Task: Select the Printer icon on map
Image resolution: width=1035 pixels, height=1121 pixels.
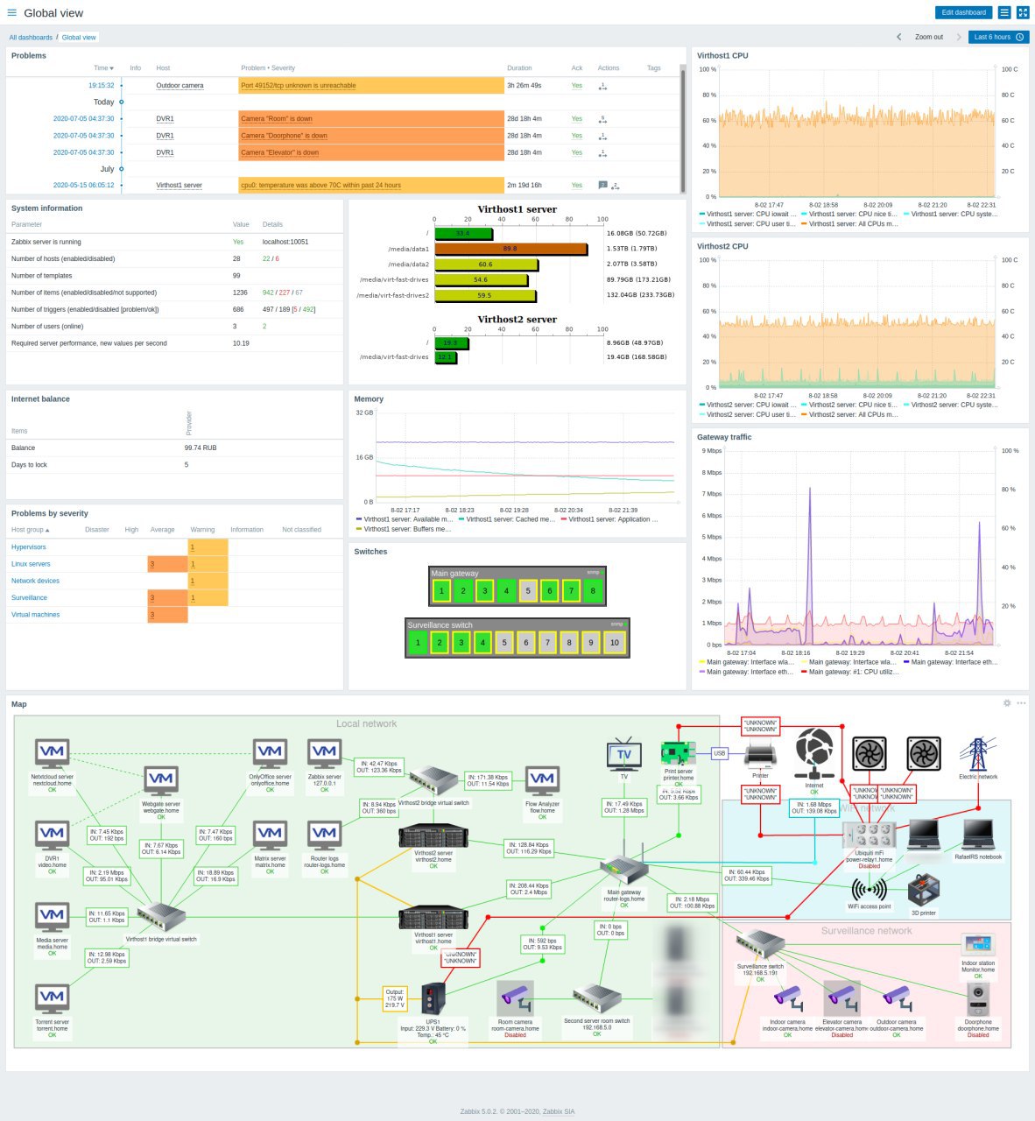Action: click(x=760, y=754)
